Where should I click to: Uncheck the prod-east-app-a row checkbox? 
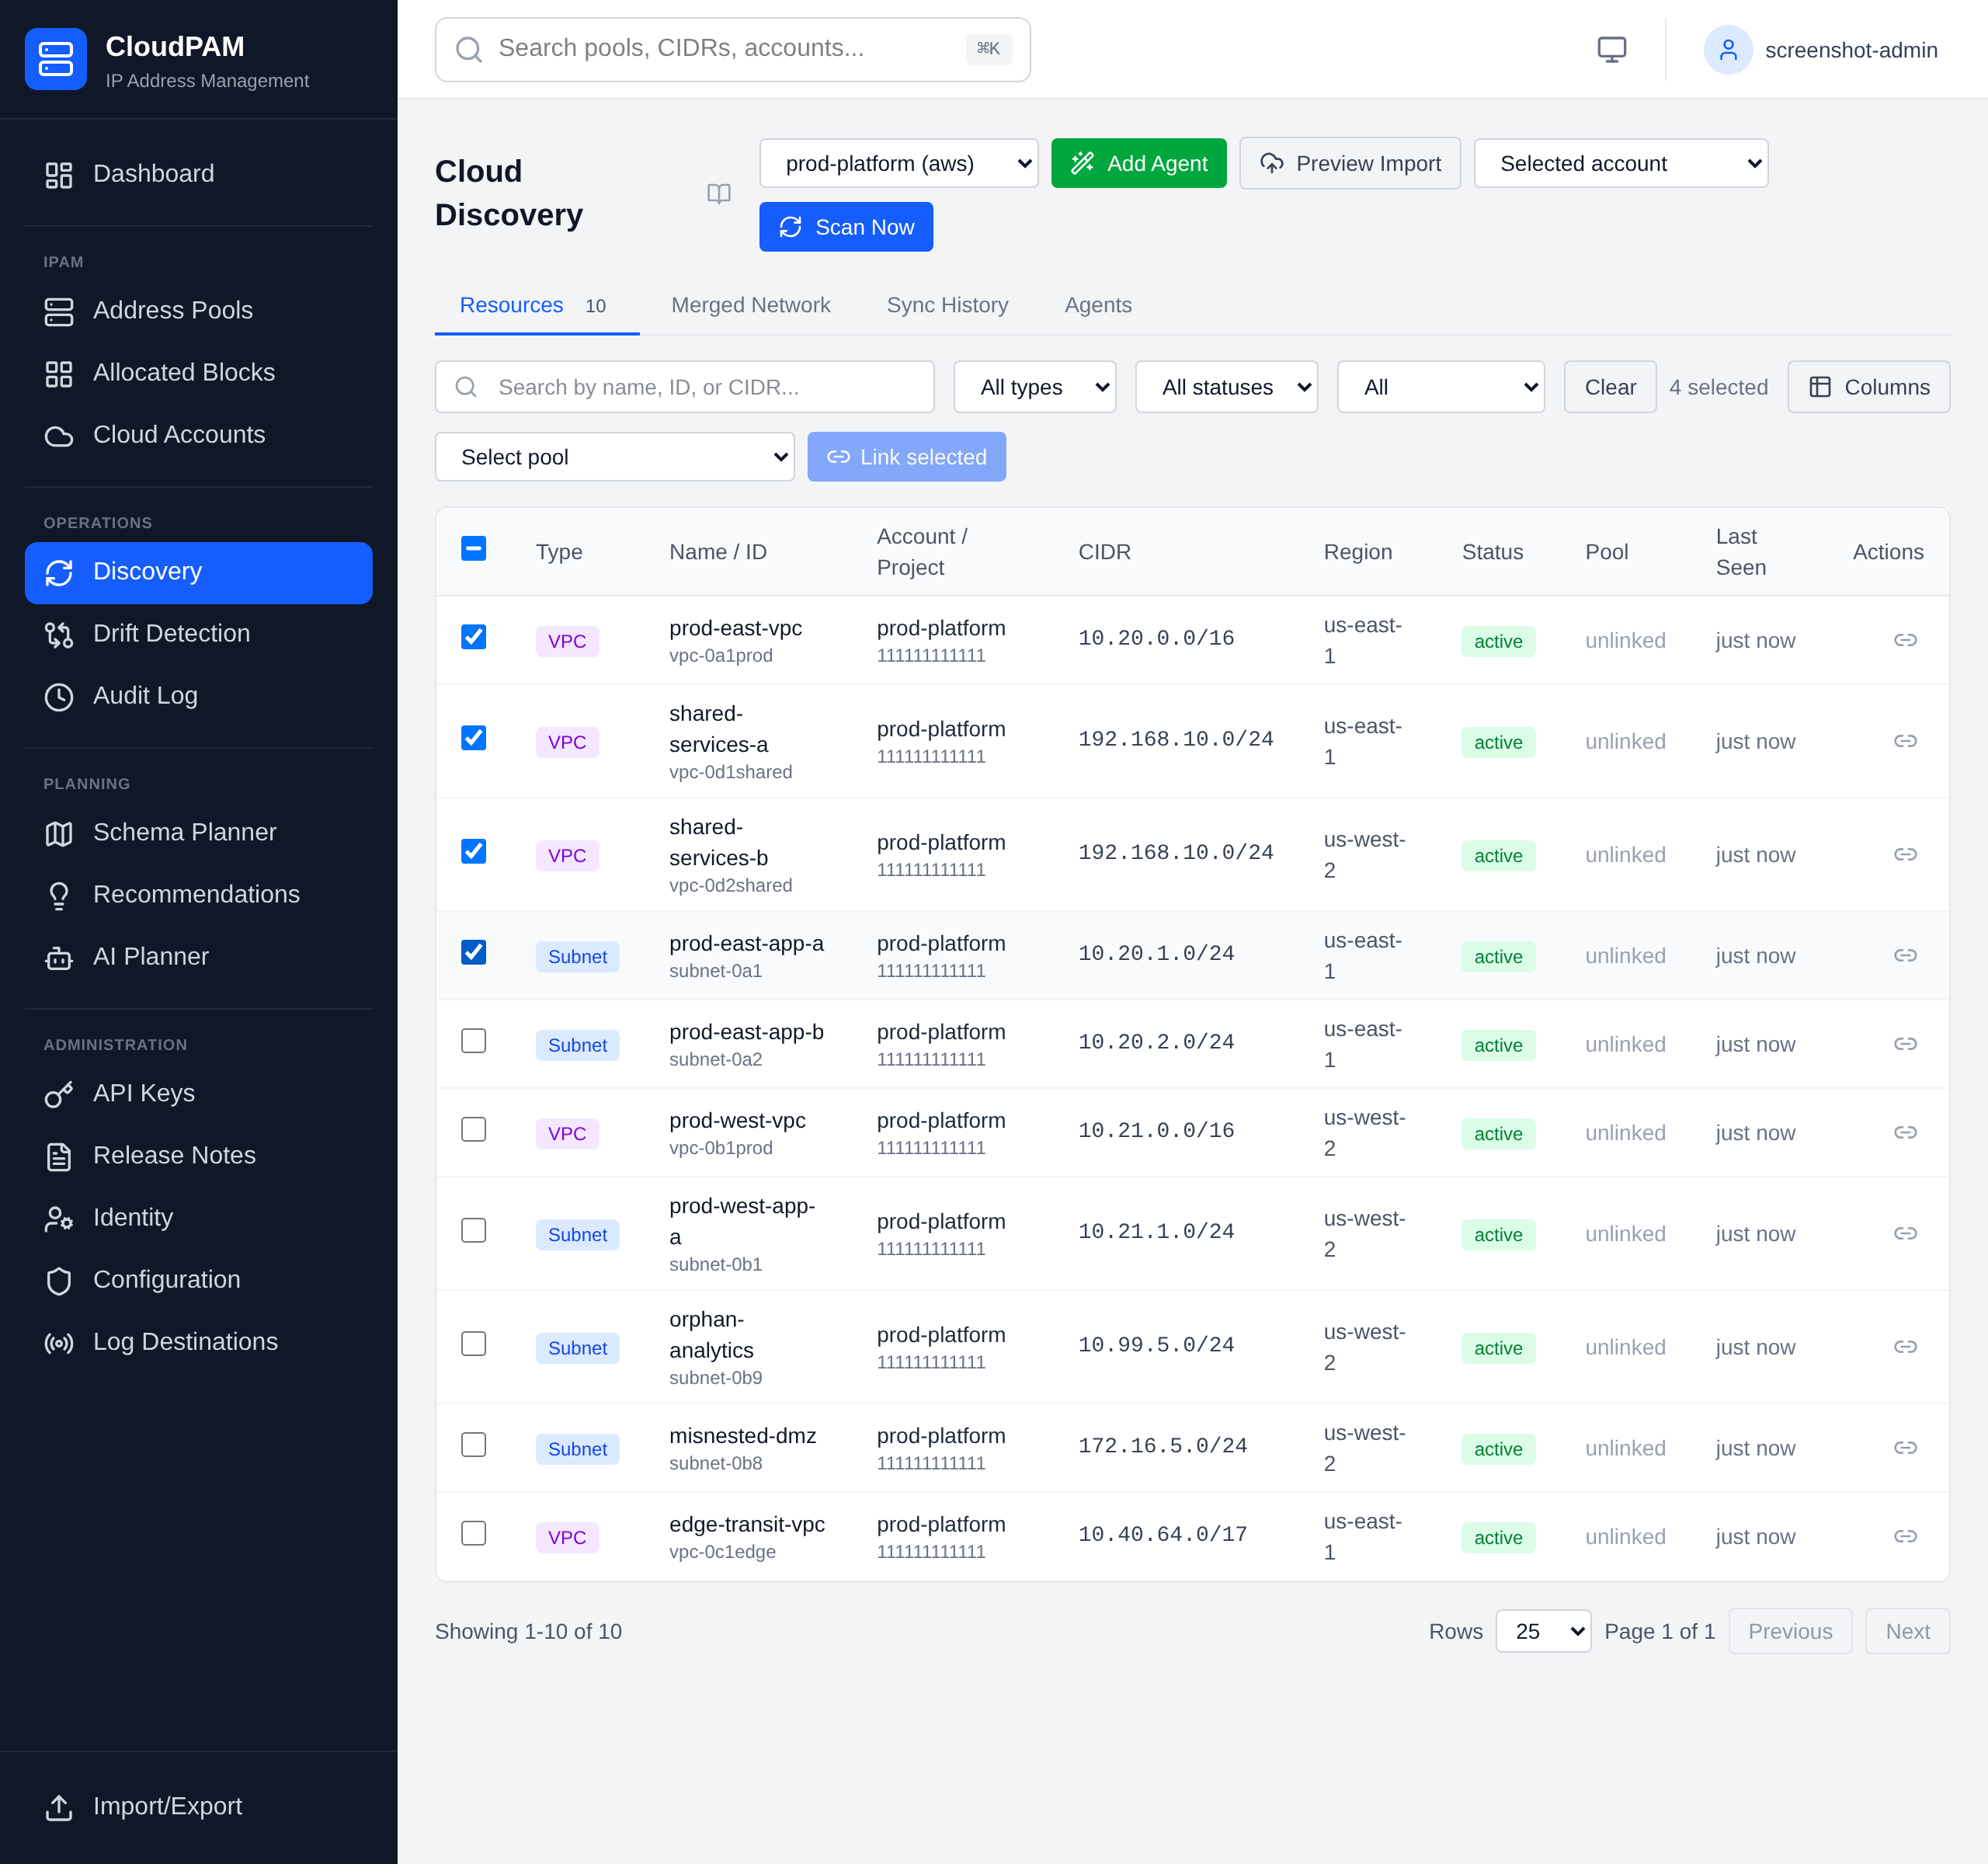(x=474, y=952)
